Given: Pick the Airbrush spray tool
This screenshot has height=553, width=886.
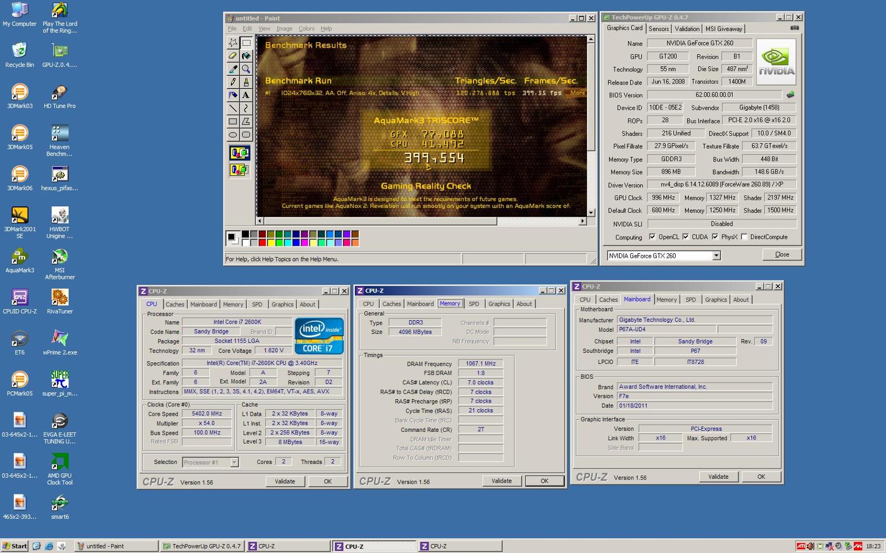Looking at the screenshot, I should click(233, 95).
